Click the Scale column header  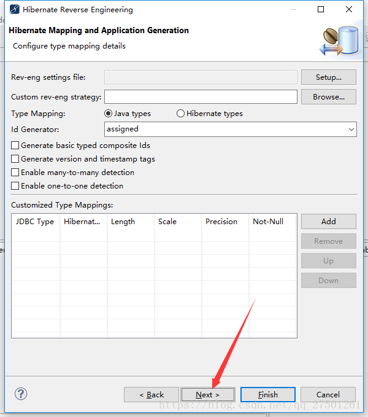tap(178, 222)
